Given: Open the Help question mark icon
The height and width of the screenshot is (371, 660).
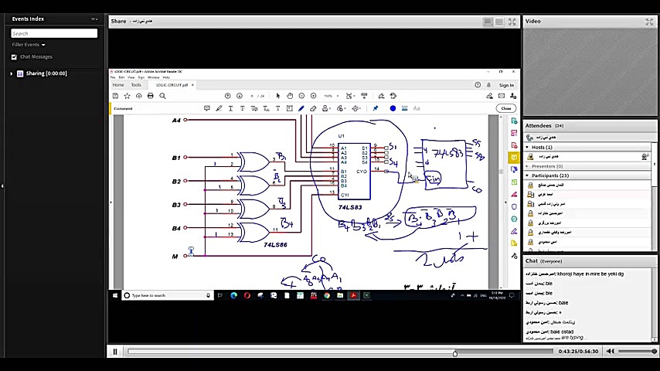Looking at the screenshot, I should (x=478, y=85).
